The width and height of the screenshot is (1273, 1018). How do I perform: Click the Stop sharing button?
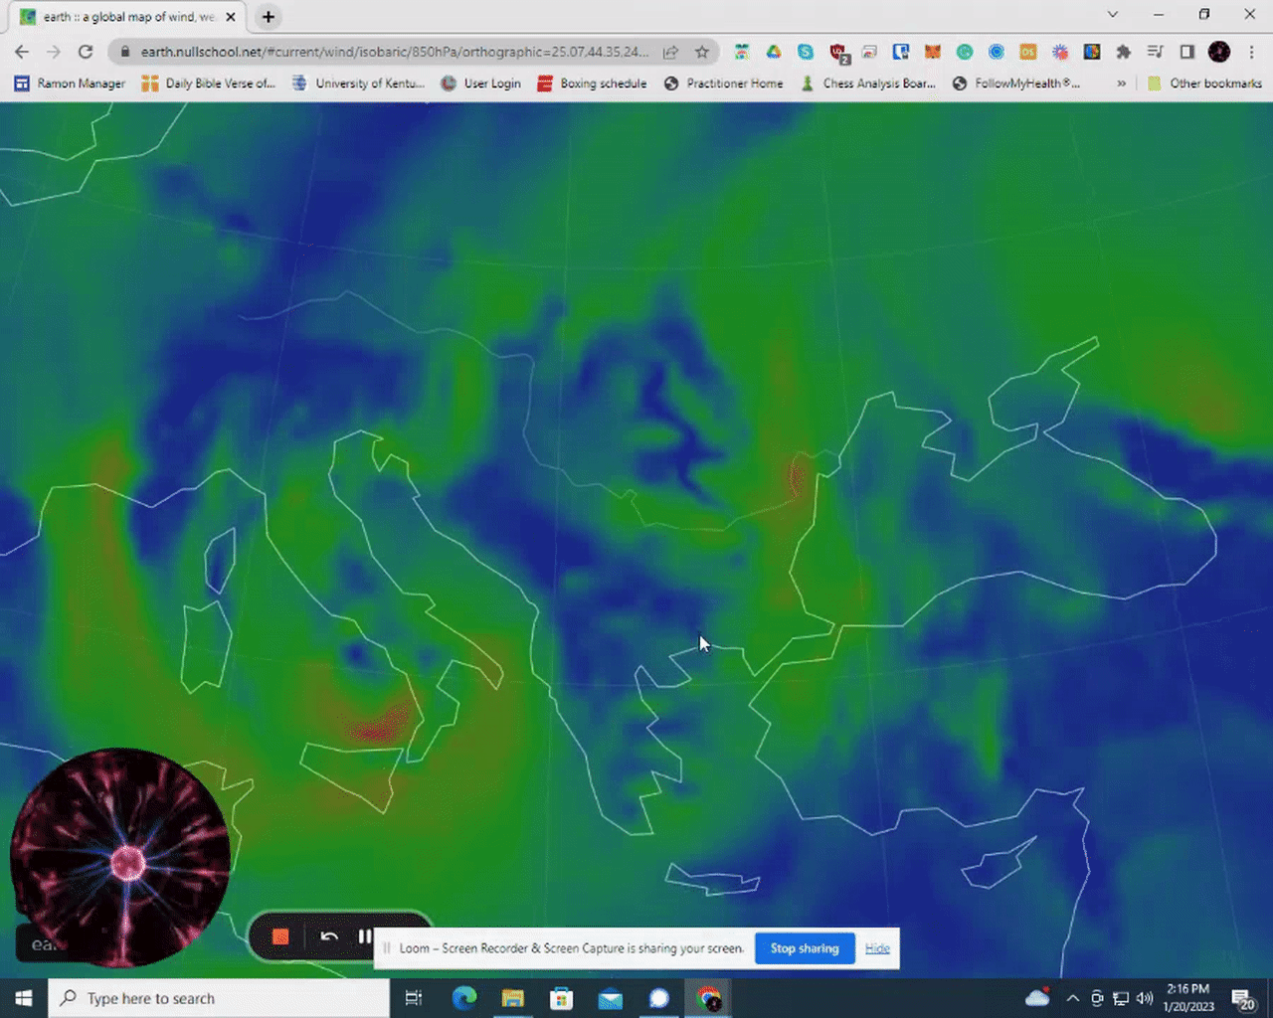click(805, 948)
